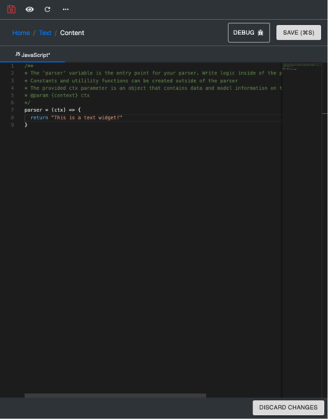Image resolution: width=328 pixels, height=419 pixels.
Task: Click the @param comment line
Action: pos(57,95)
